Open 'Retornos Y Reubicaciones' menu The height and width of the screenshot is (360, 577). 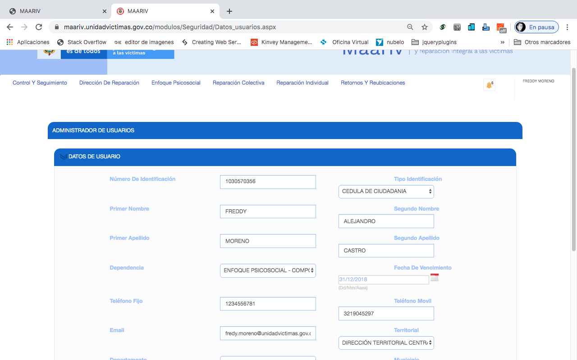point(373,83)
